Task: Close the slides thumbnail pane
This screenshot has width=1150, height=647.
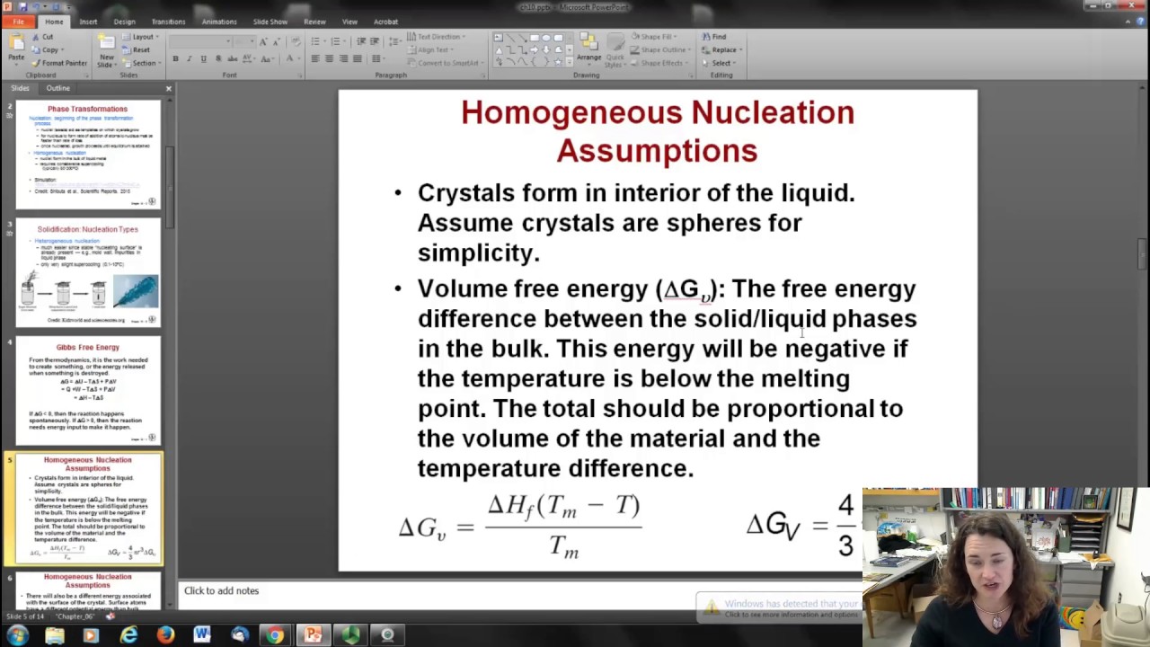Action: tap(168, 88)
